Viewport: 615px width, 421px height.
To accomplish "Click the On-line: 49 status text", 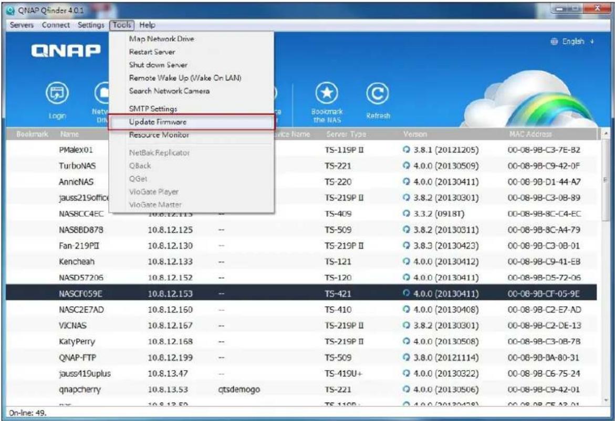I will (27, 413).
